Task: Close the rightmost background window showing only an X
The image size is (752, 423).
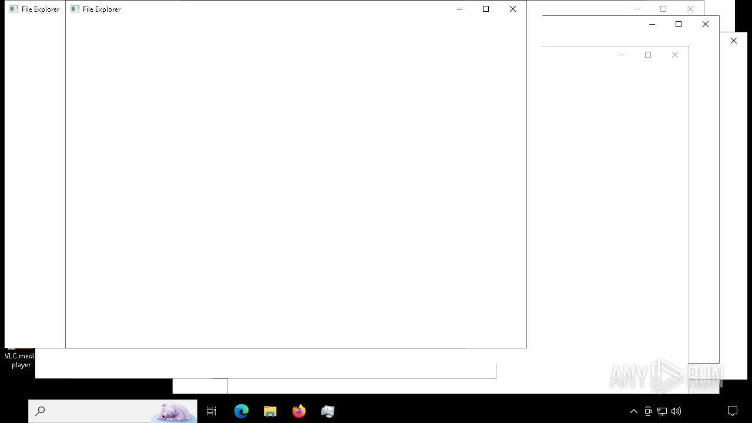Action: pos(734,41)
